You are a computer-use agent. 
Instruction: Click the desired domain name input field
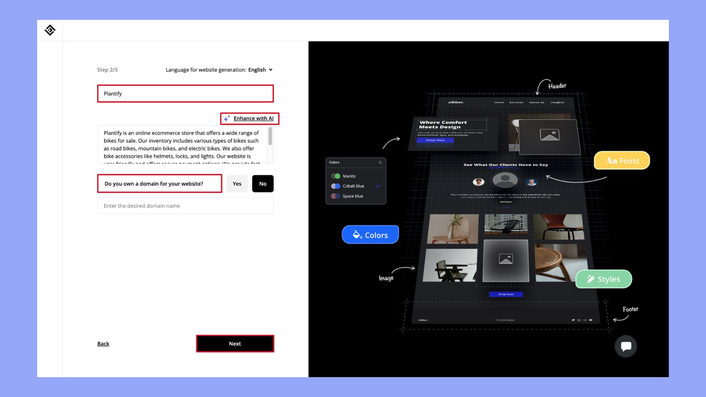click(186, 205)
